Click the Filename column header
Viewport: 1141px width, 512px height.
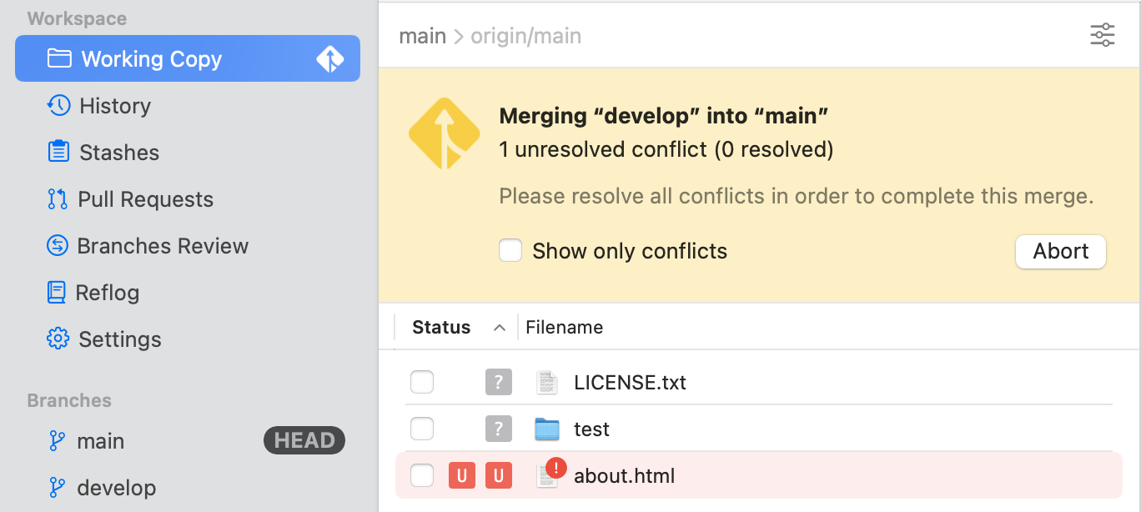[x=564, y=328]
